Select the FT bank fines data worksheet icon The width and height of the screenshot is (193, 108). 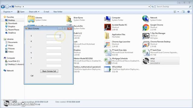coord(107,52)
